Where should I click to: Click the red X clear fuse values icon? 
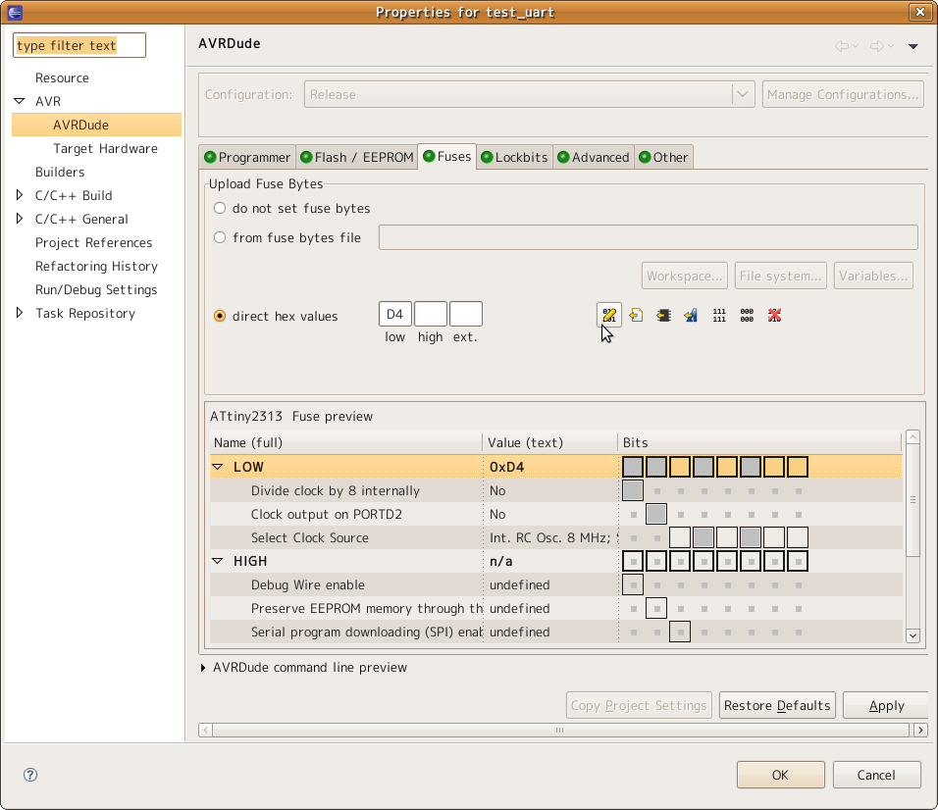tap(775, 315)
